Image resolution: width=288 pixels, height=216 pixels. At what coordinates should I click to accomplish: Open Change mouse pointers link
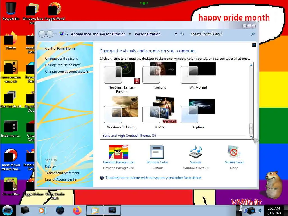tap(63, 65)
